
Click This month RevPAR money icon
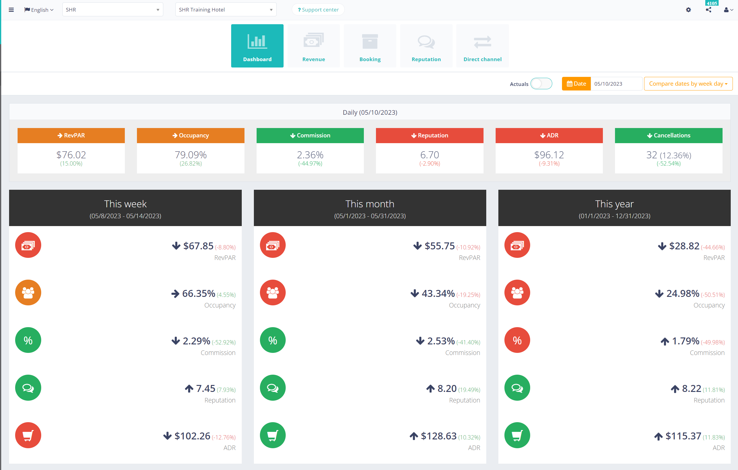pos(272,245)
